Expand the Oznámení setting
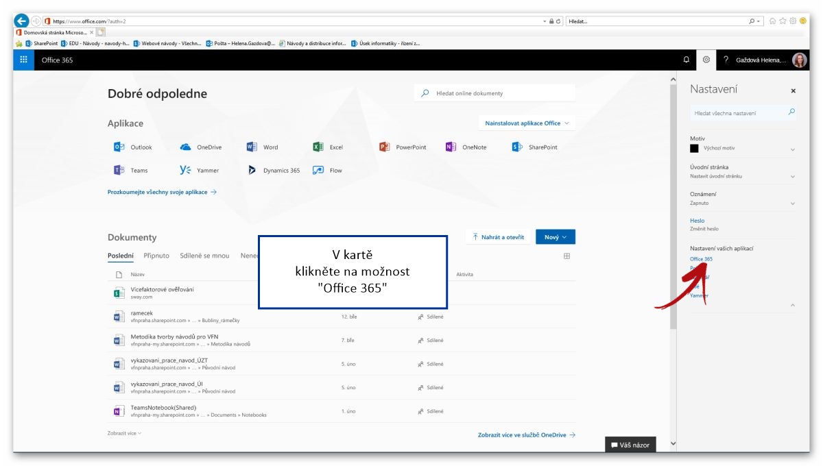 793,204
